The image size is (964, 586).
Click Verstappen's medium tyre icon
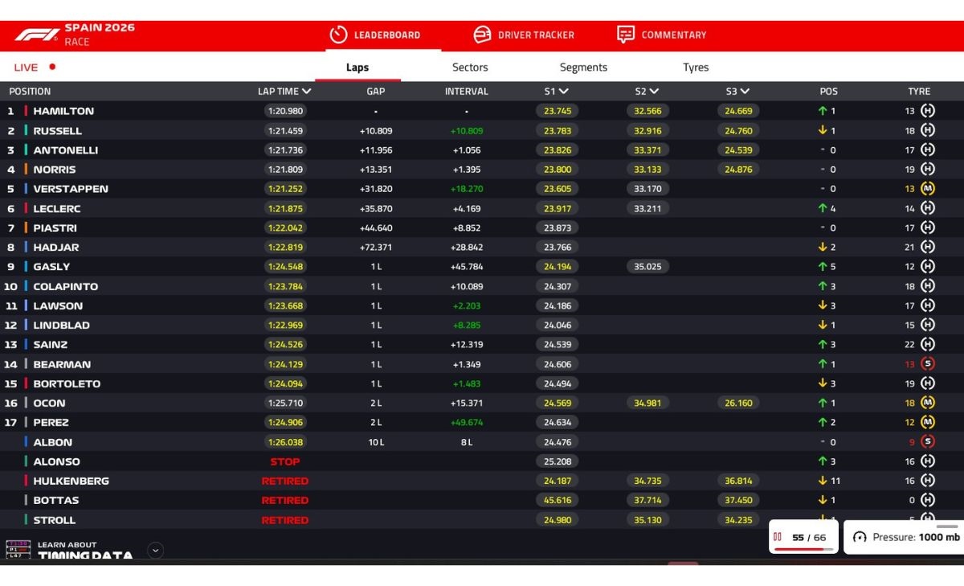click(x=928, y=189)
